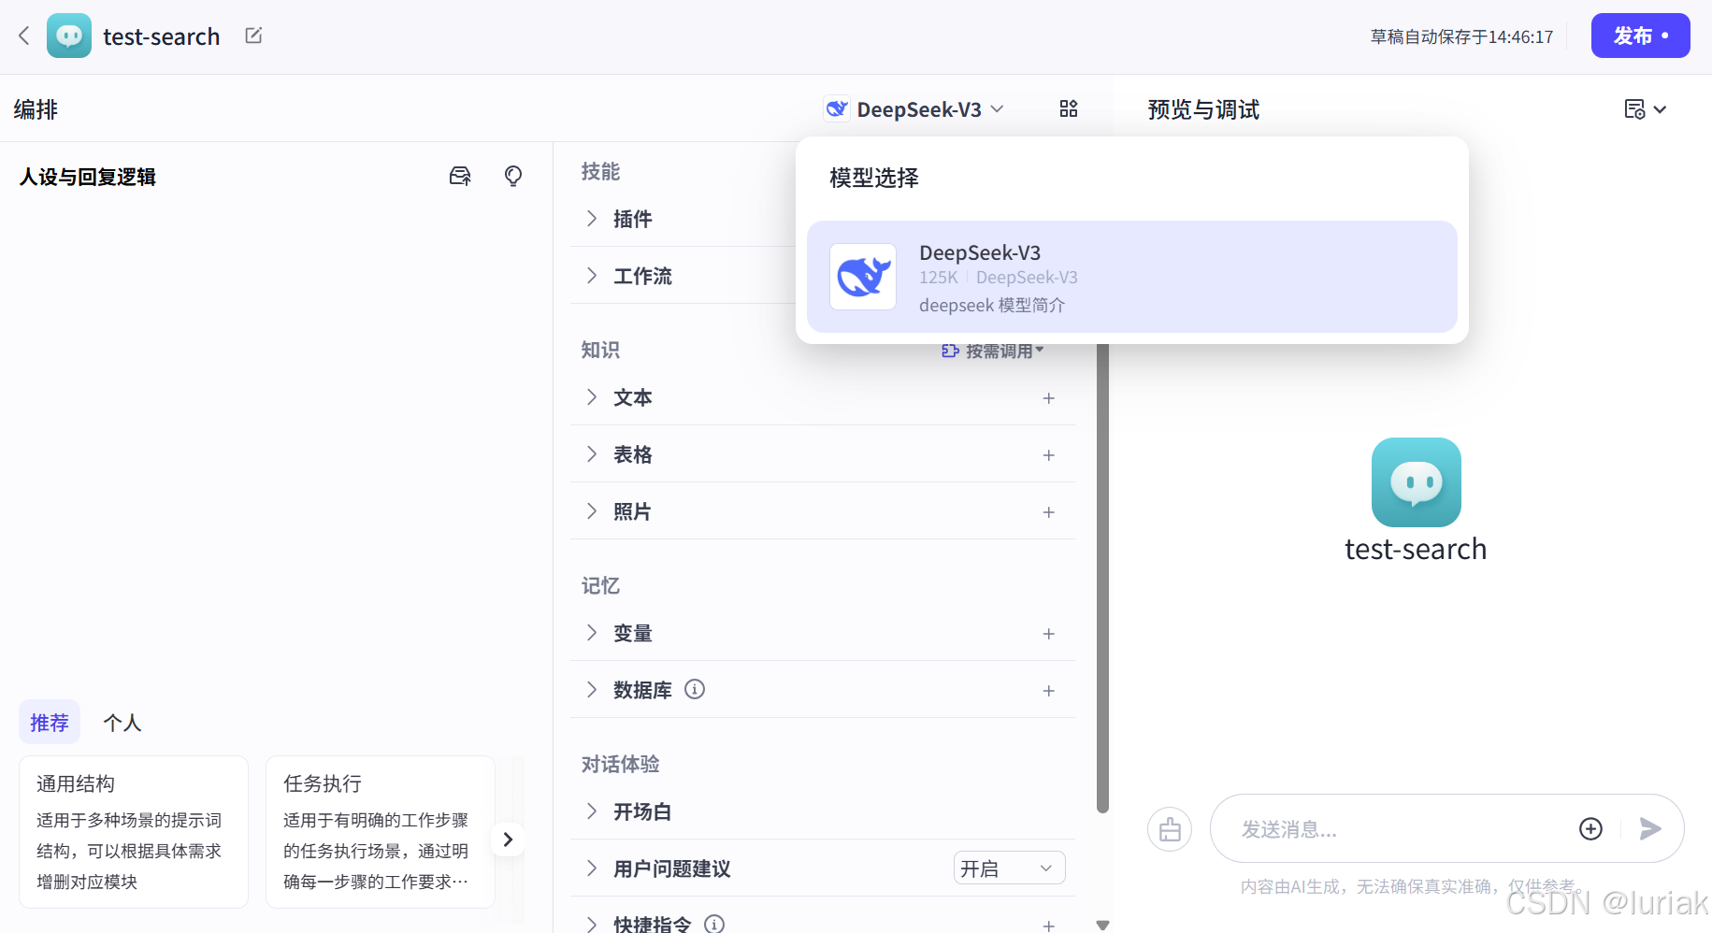This screenshot has width=1712, height=933.
Task: Click the 人设与回复逻辑 heading
Action: [x=88, y=177]
